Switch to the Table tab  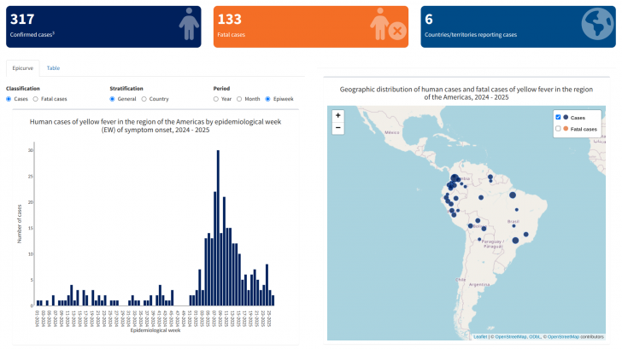pos(53,67)
